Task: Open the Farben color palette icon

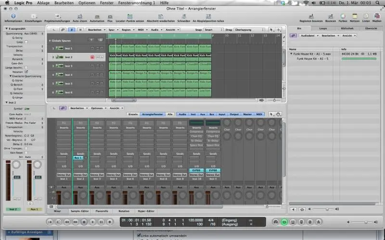Action: pyautogui.click(x=343, y=16)
